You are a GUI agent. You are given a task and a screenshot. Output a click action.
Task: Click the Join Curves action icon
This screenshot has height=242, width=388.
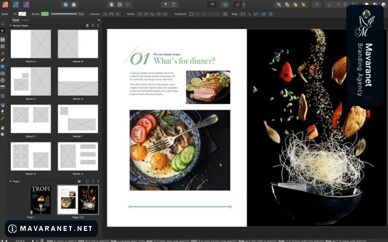pos(159,14)
